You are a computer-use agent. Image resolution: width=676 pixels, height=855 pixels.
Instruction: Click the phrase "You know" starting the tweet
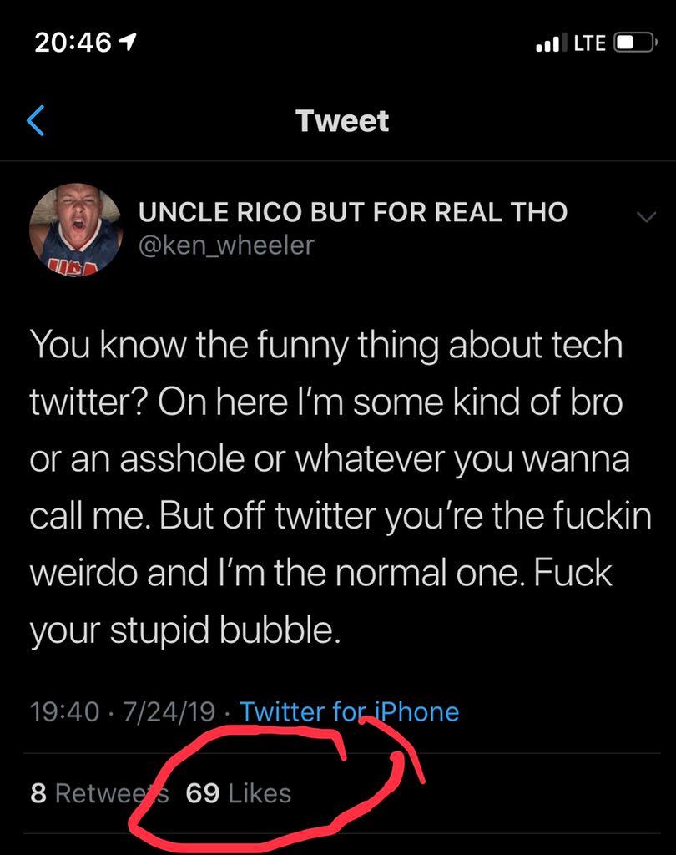(x=90, y=346)
